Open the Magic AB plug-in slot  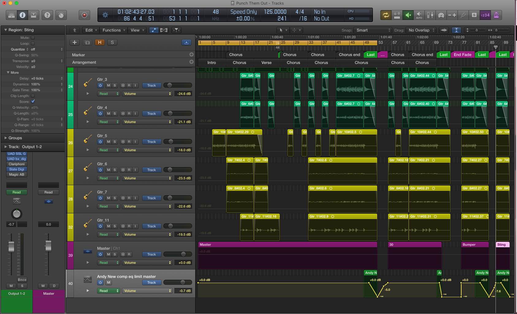tap(17, 174)
